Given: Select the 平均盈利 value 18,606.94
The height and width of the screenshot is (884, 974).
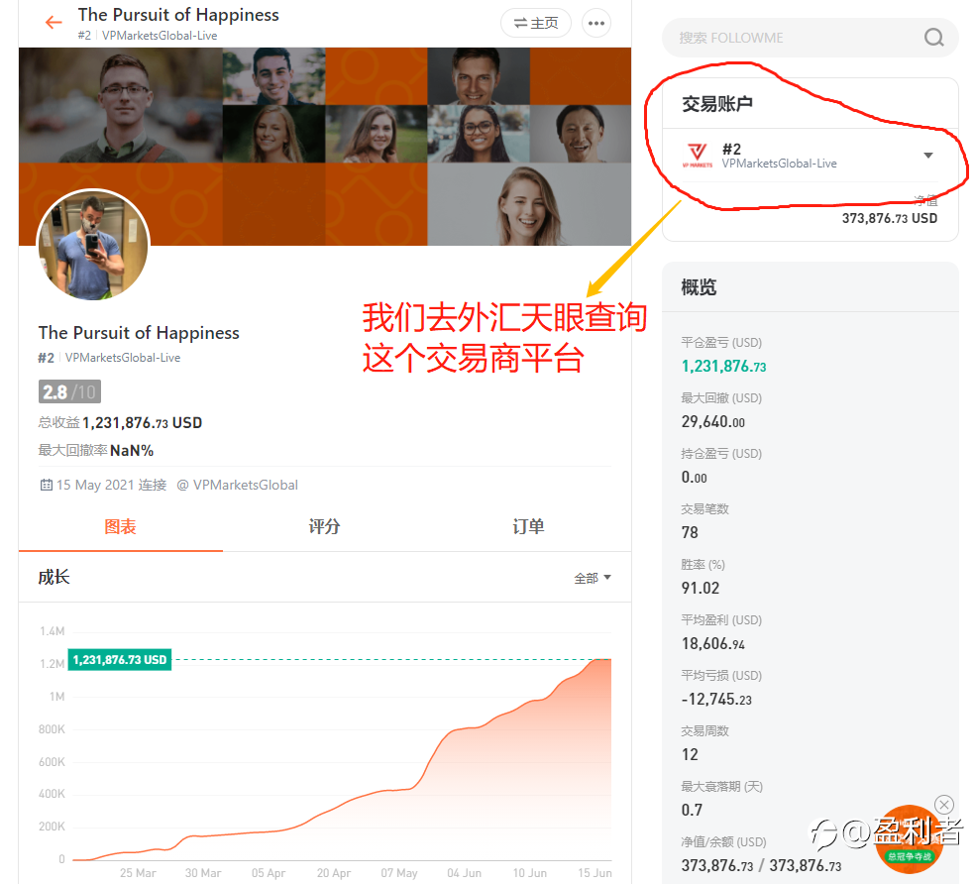Looking at the screenshot, I should tap(713, 643).
